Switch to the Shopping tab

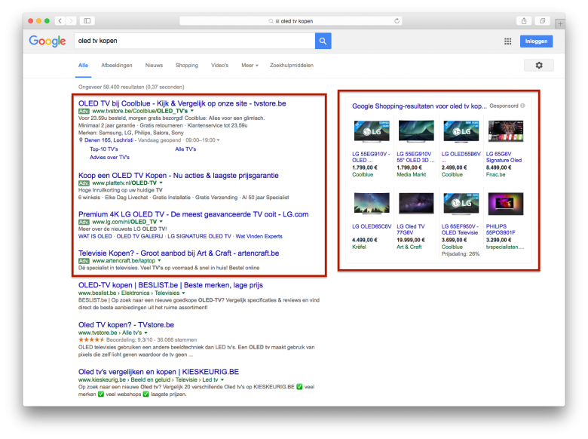(187, 66)
